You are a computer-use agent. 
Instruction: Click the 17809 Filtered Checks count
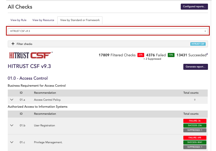click(x=117, y=55)
